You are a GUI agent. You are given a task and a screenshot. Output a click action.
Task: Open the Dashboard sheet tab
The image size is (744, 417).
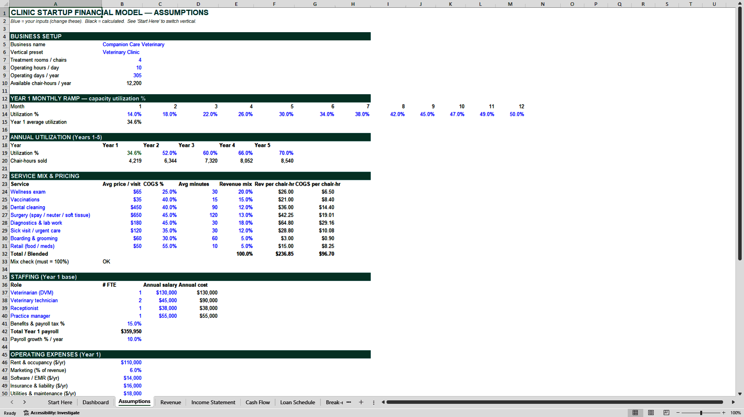(x=96, y=402)
